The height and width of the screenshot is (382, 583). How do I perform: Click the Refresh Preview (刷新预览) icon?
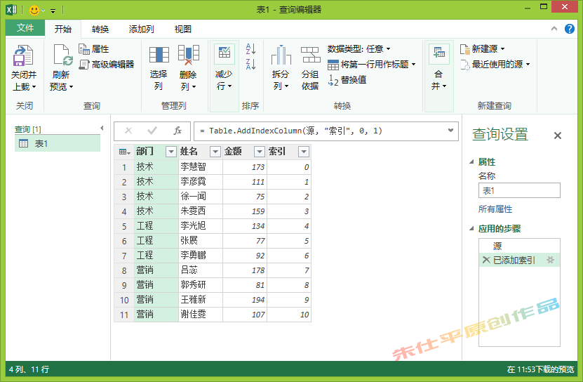point(62,56)
